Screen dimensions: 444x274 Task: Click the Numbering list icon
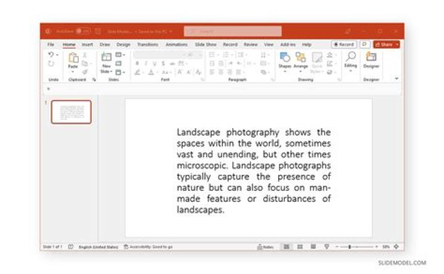coord(226,55)
